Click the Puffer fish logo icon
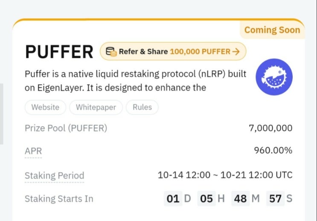The image size is (317, 221). (274, 77)
